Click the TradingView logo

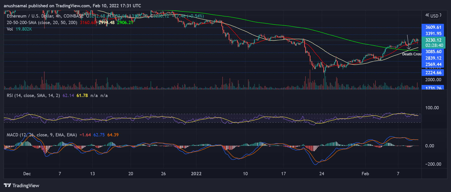[22, 185]
